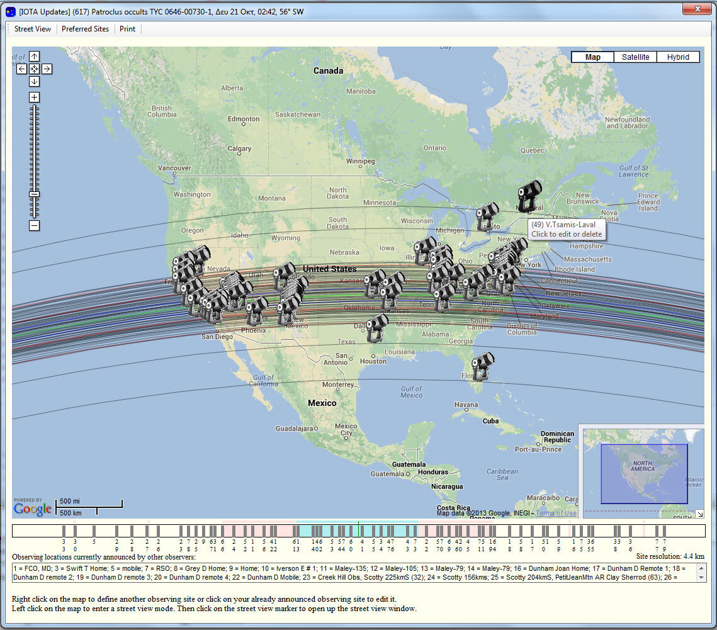Click the center pan control icon
The height and width of the screenshot is (630, 717).
click(34, 69)
